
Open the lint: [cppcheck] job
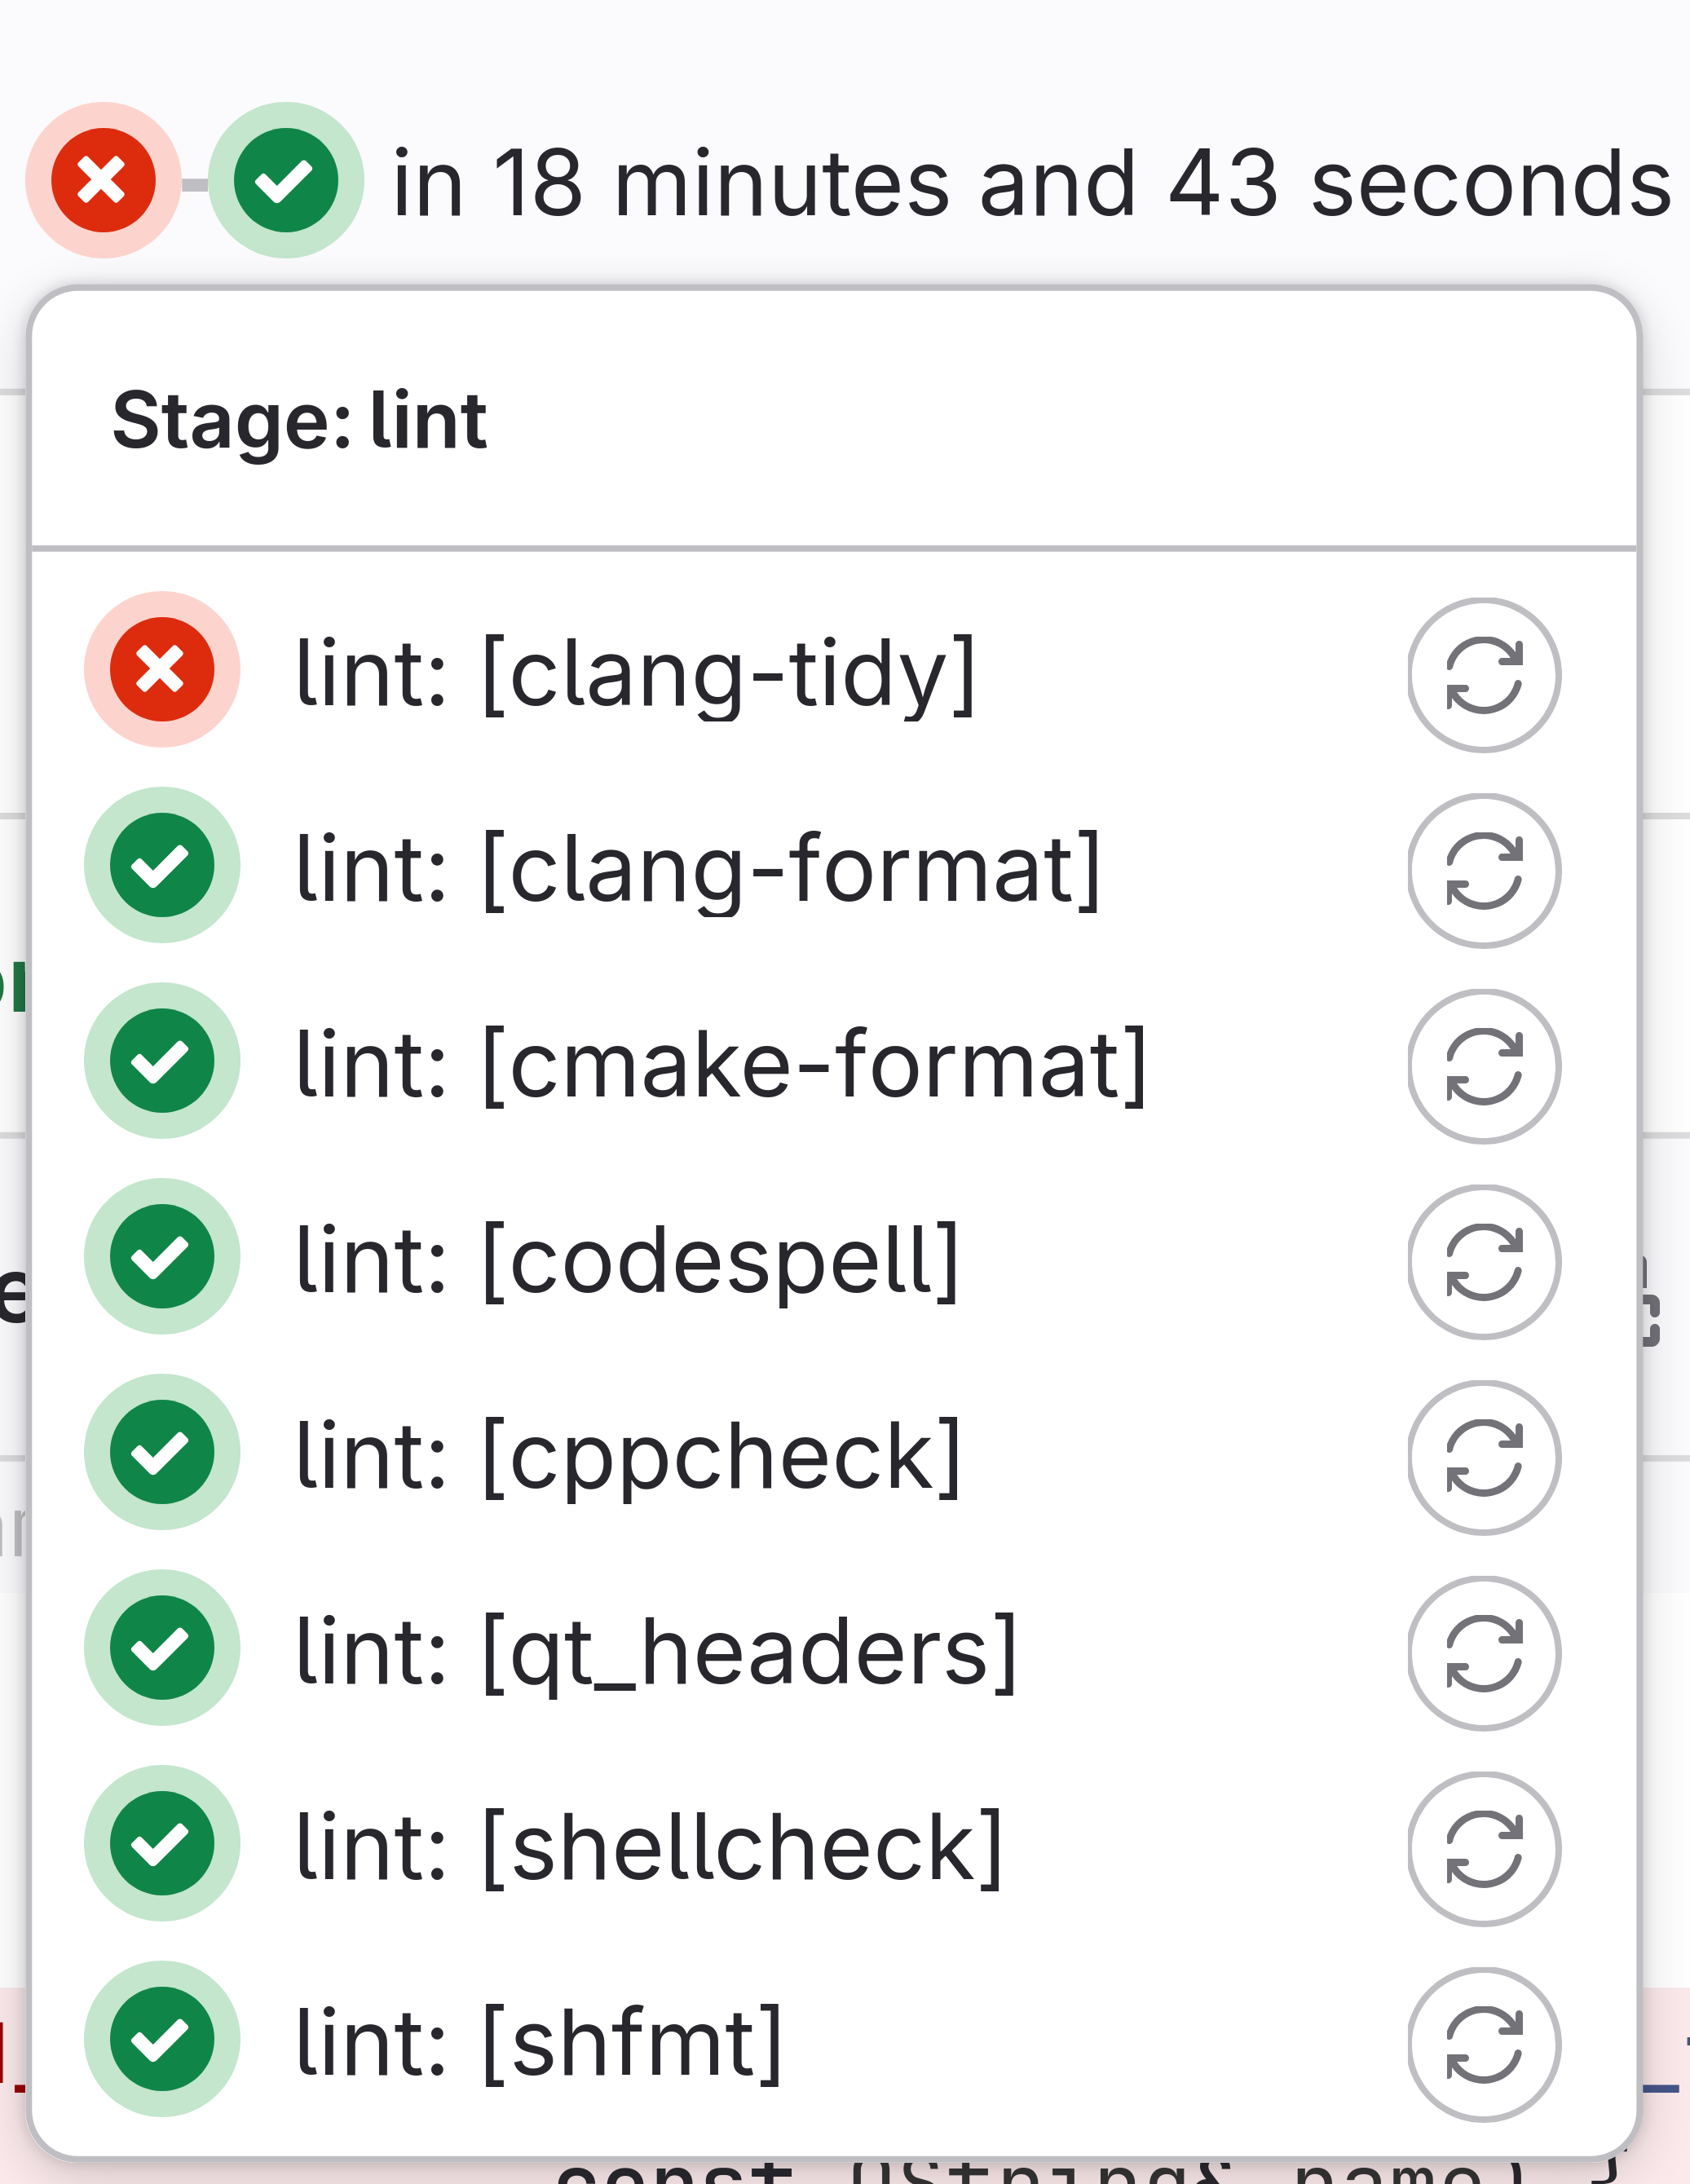[629, 1456]
